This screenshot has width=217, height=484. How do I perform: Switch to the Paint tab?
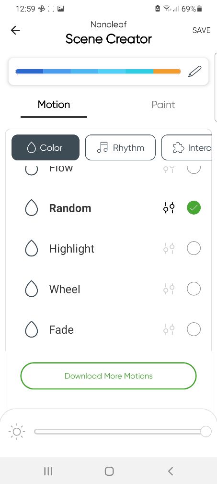(x=163, y=105)
